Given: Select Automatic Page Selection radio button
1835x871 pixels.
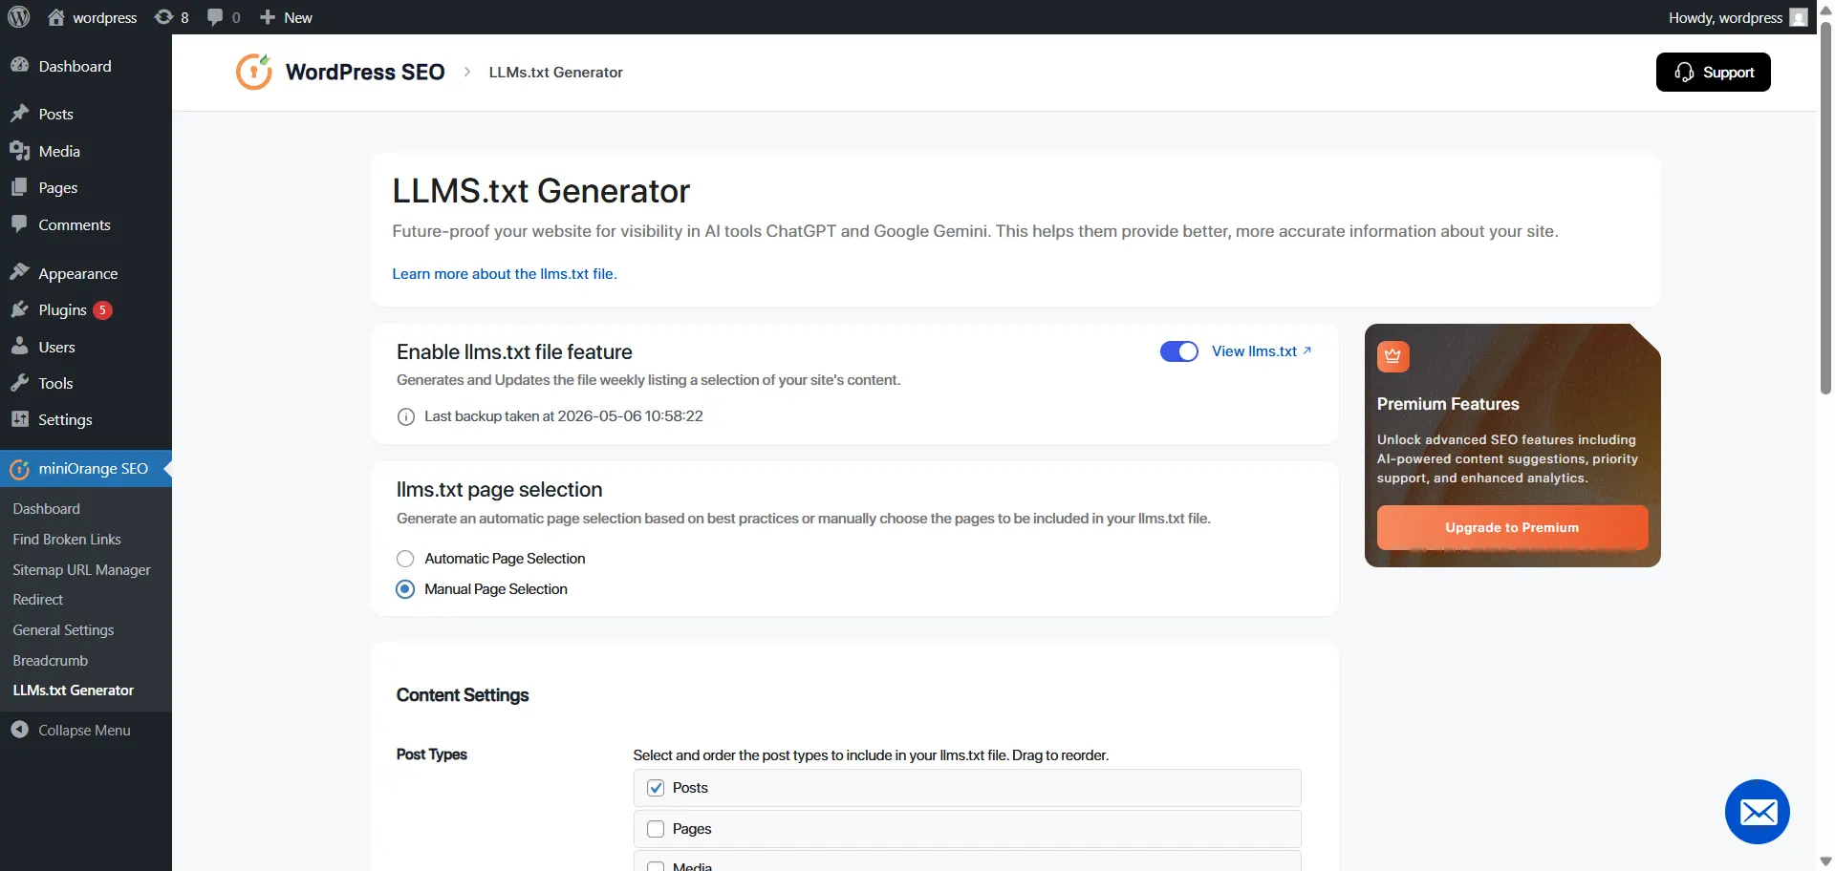Looking at the screenshot, I should [405, 559].
